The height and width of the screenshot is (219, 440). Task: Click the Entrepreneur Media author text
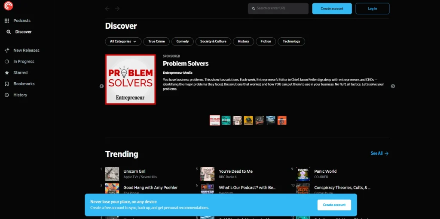point(177,73)
